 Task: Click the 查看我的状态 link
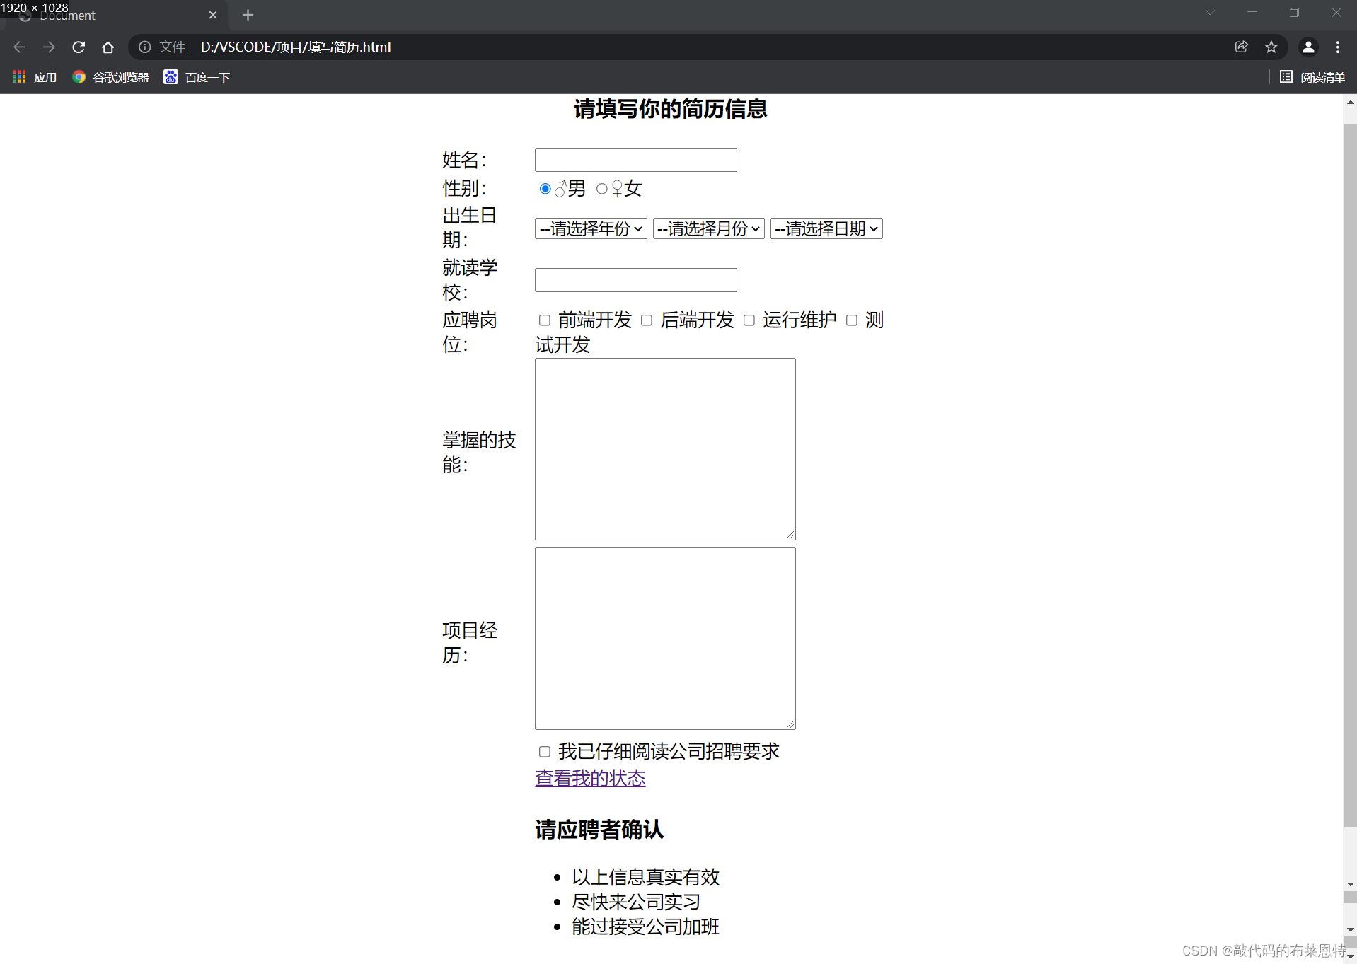point(590,778)
